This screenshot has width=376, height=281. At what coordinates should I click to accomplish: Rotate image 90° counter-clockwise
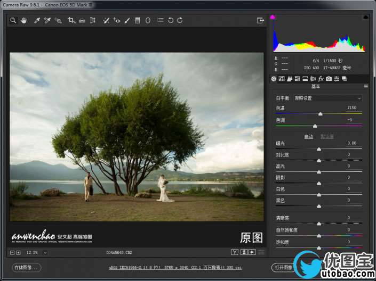(x=171, y=21)
